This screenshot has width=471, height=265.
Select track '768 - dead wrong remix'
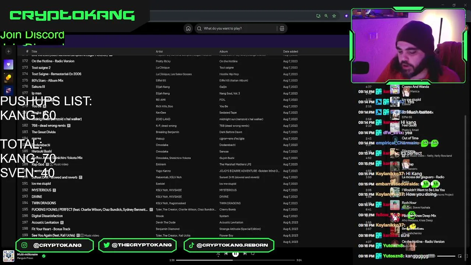(x=49, y=126)
